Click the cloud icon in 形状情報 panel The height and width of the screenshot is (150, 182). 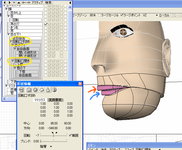click(41, 89)
